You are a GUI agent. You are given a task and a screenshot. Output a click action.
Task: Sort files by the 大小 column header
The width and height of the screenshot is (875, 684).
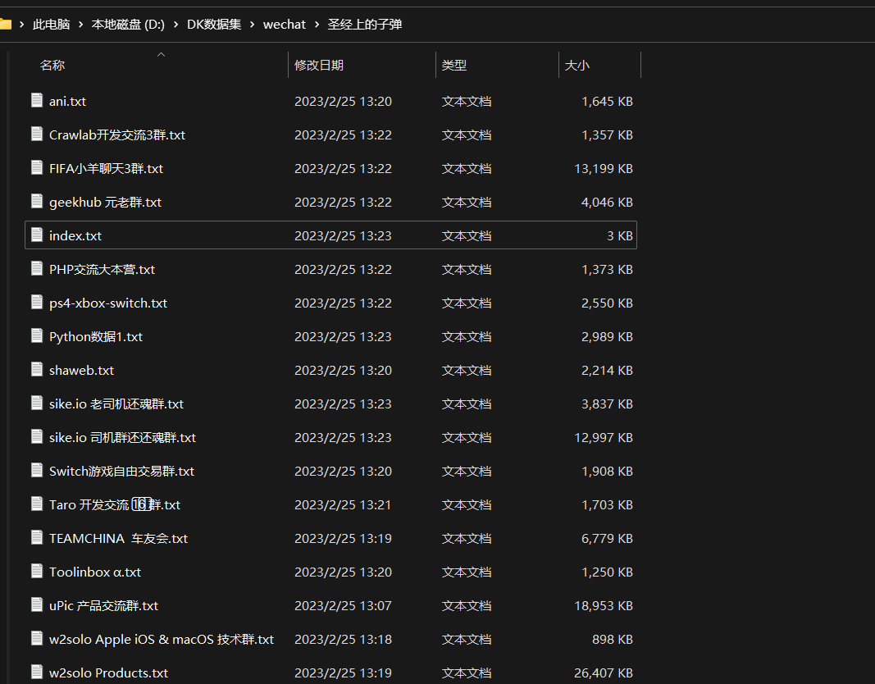coord(577,64)
